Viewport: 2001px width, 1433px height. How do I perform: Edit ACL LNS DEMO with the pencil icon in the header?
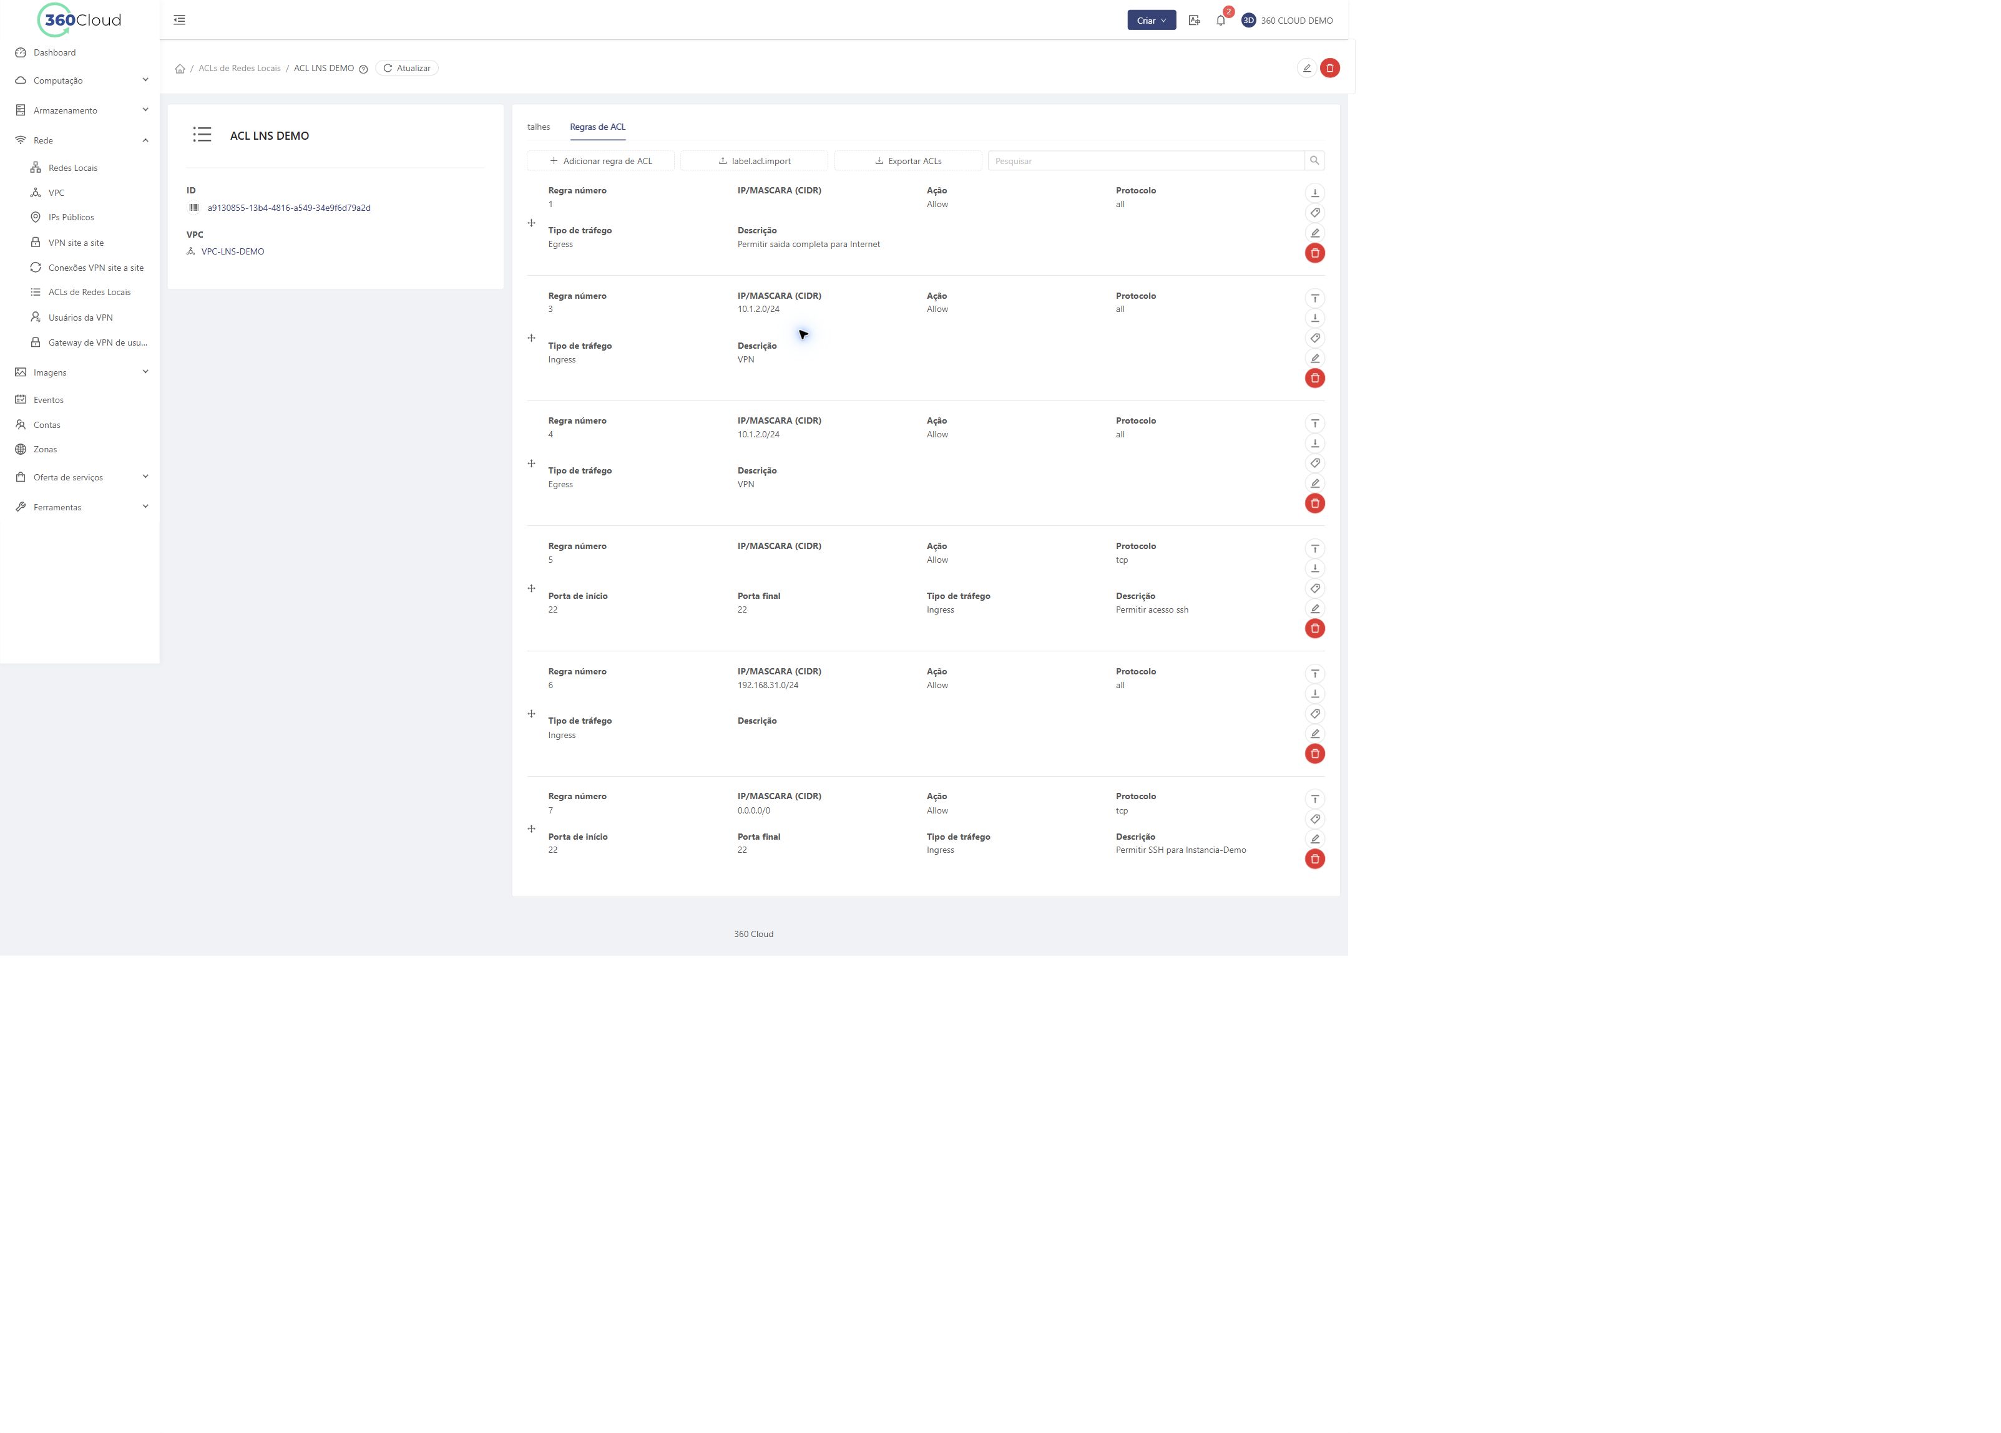click(x=1307, y=68)
